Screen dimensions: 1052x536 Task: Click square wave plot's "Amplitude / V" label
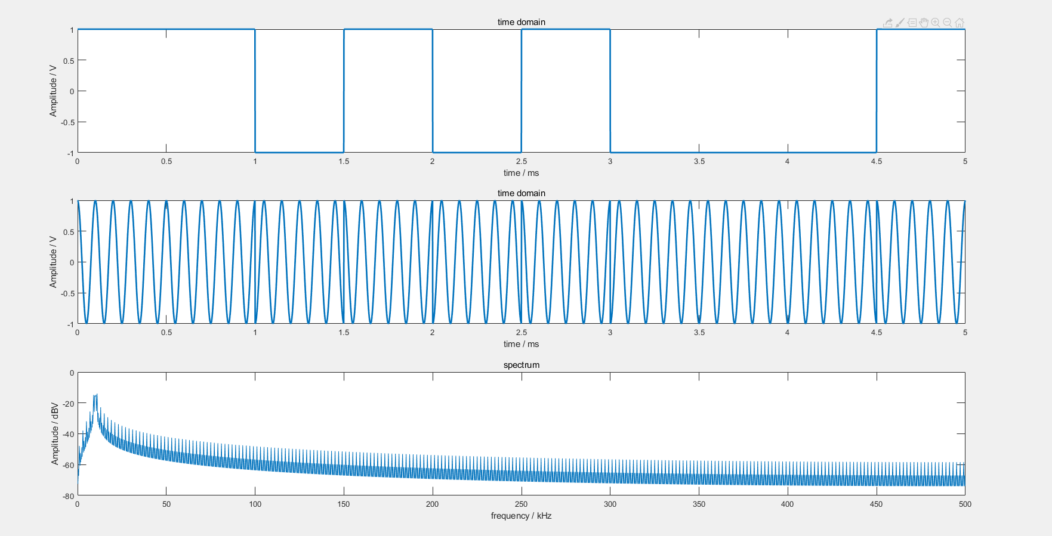click(53, 91)
